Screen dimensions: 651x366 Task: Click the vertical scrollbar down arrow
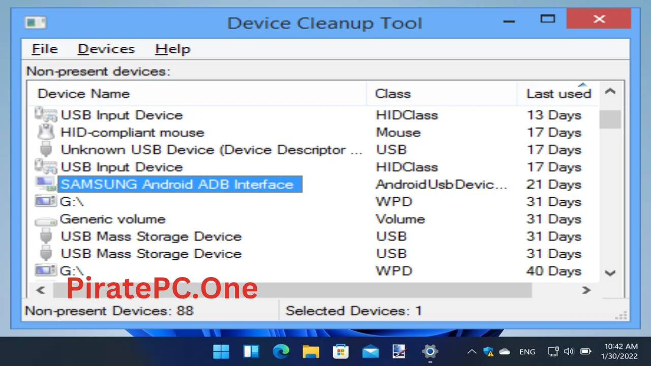(x=610, y=272)
